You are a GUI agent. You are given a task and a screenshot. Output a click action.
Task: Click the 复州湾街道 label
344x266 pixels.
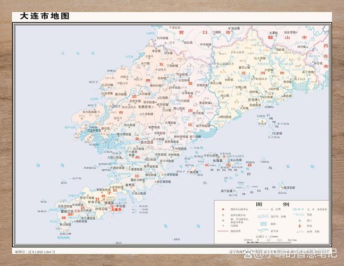coord(124,134)
